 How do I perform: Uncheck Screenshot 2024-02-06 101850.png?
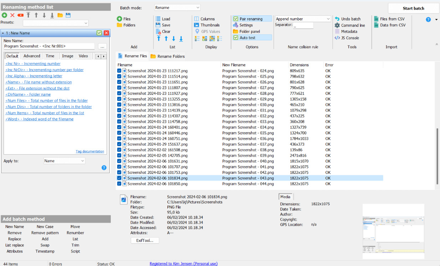point(119,184)
